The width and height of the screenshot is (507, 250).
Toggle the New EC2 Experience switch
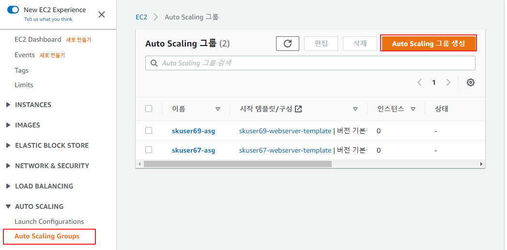point(13,10)
